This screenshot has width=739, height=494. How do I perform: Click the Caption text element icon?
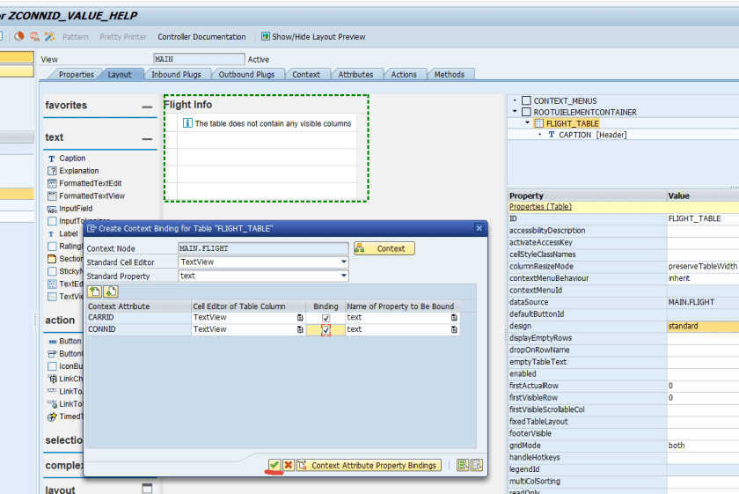click(52, 159)
